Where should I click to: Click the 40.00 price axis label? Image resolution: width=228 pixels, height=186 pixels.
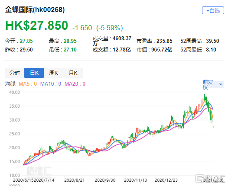coord(15,92)
